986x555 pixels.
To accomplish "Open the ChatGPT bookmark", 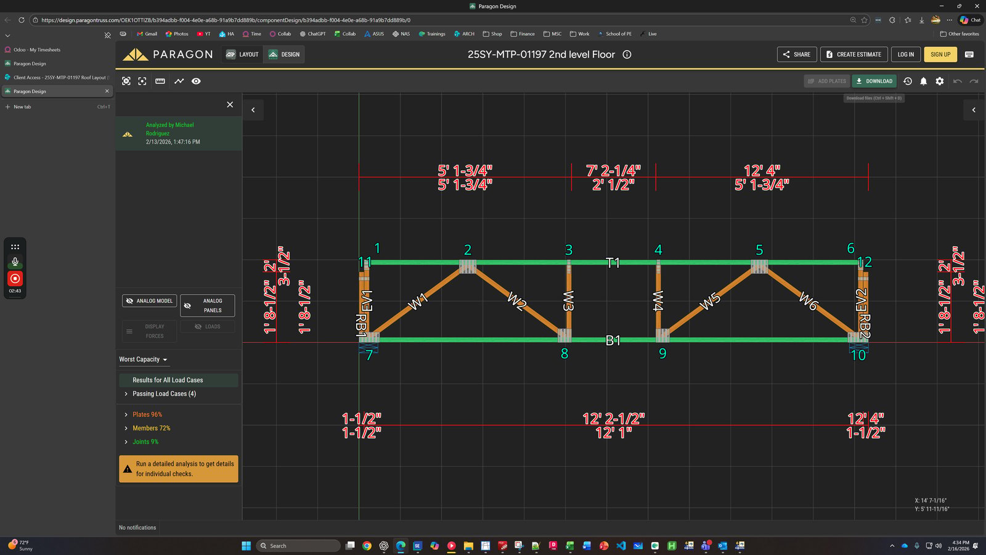I will 312,34.
